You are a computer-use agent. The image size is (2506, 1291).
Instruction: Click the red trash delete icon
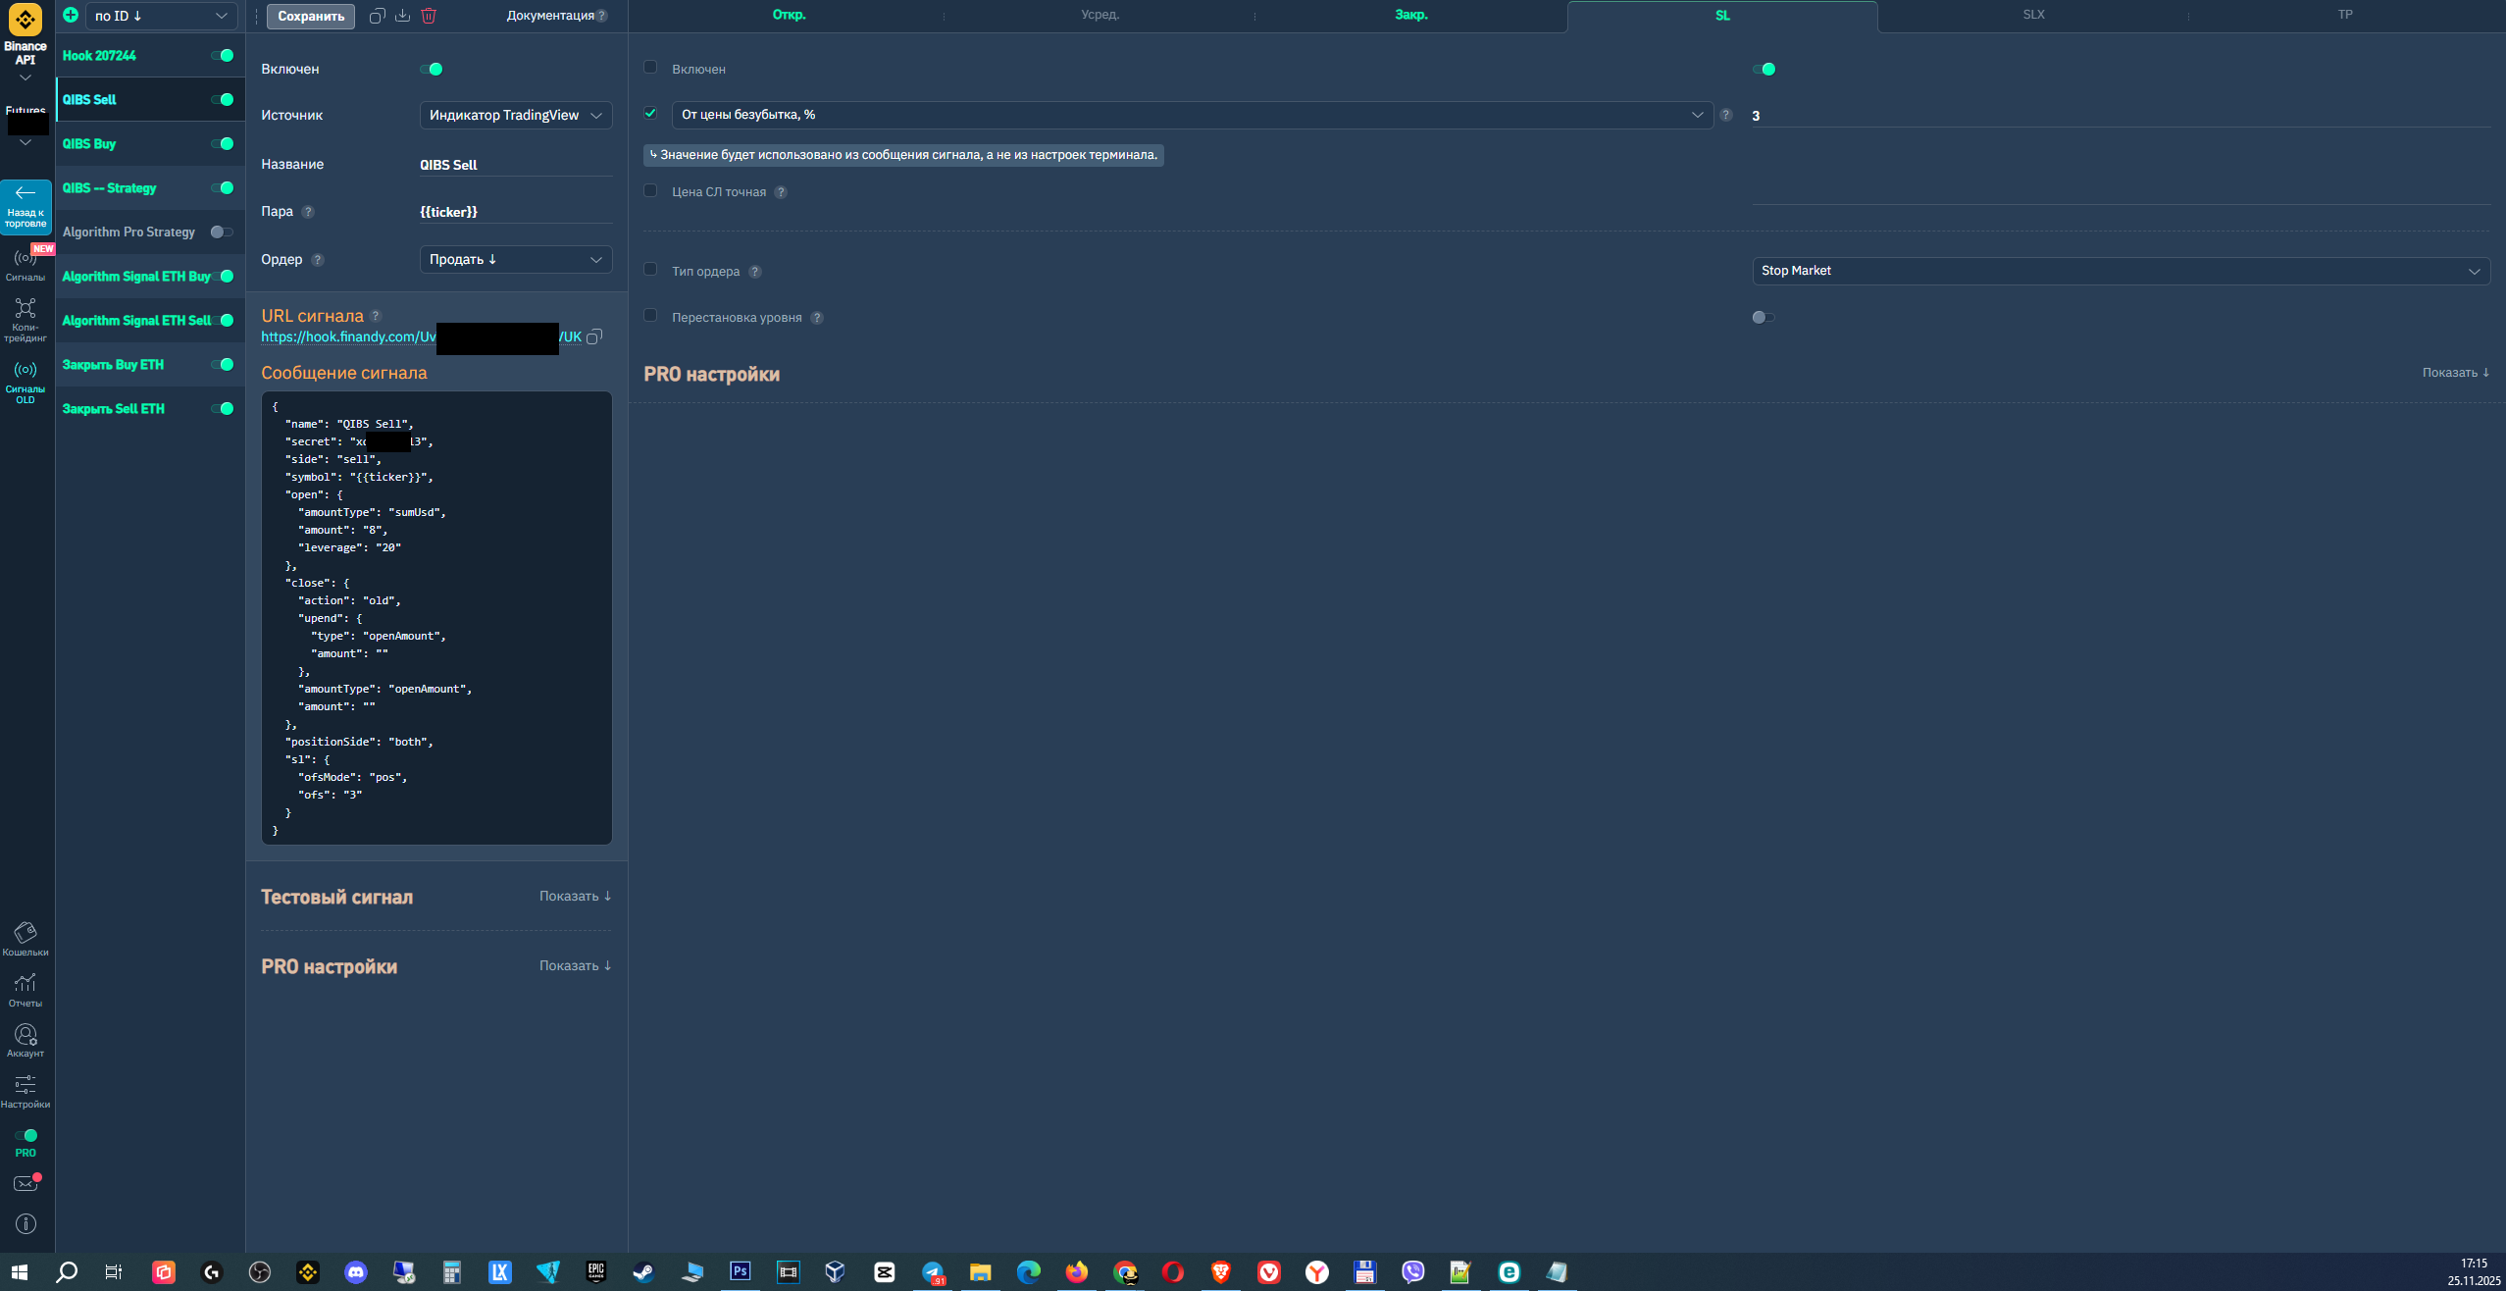tap(429, 15)
